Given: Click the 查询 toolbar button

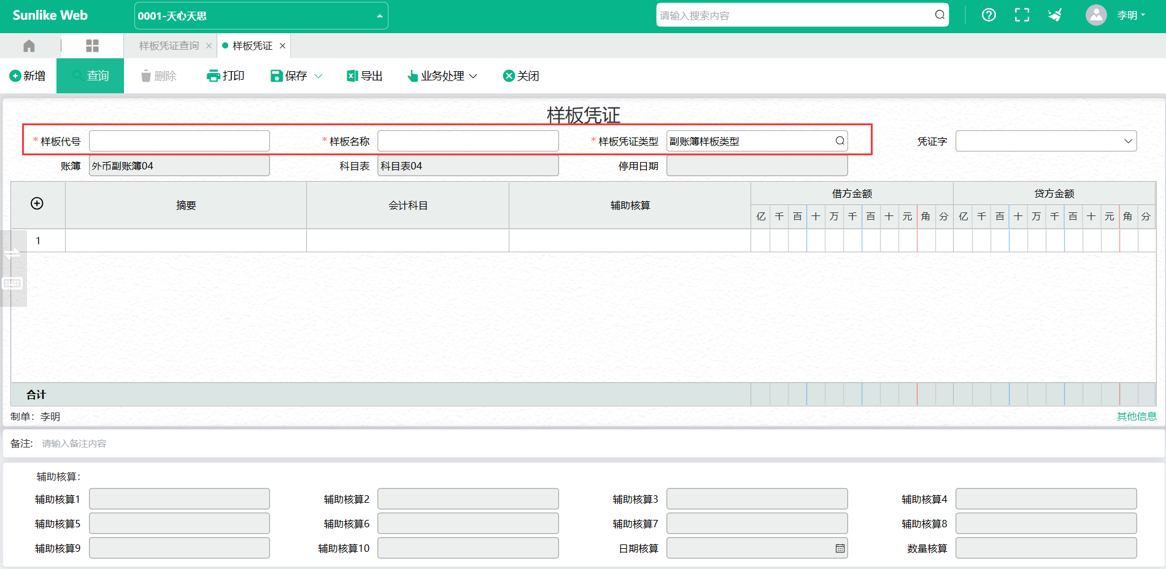Looking at the screenshot, I should [x=90, y=76].
